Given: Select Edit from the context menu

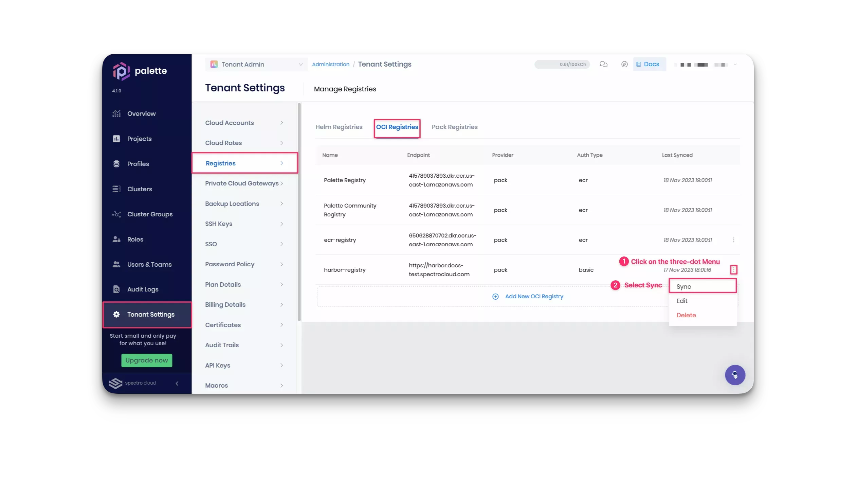Looking at the screenshot, I should click(682, 301).
